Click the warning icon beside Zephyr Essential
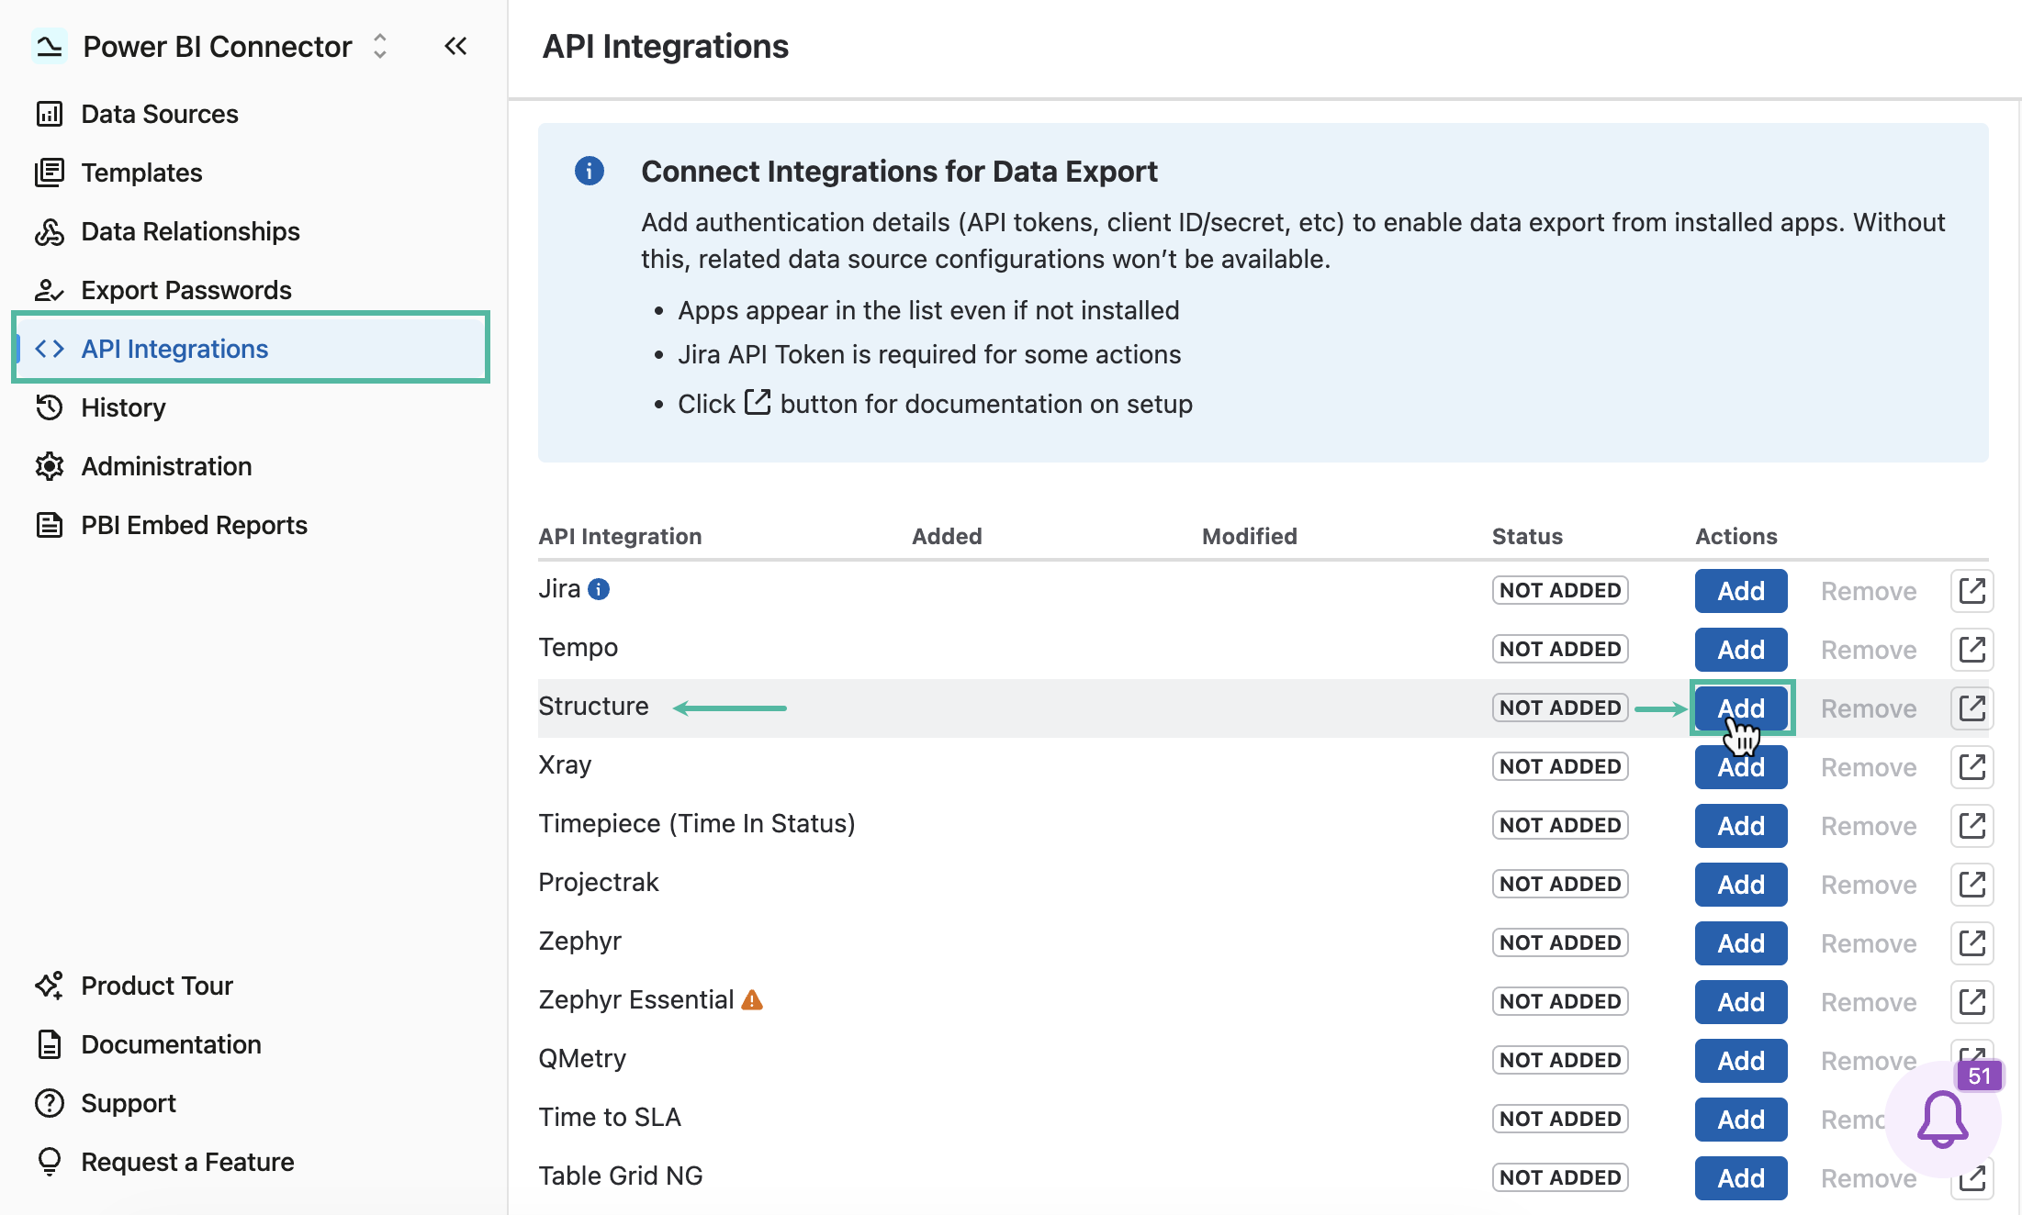 (752, 999)
